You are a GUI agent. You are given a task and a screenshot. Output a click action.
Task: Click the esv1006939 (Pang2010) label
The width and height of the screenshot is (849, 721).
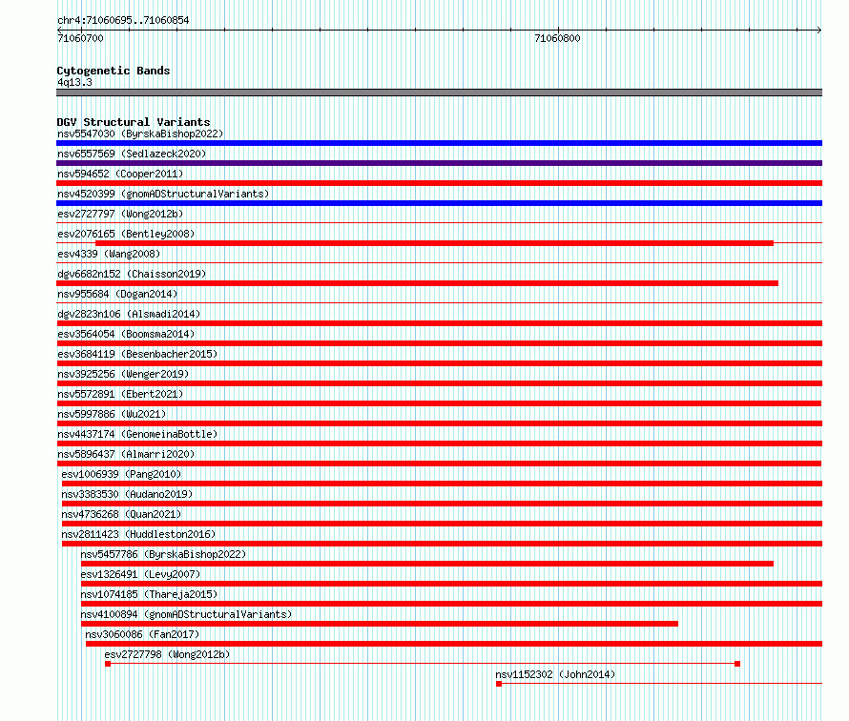121,474
